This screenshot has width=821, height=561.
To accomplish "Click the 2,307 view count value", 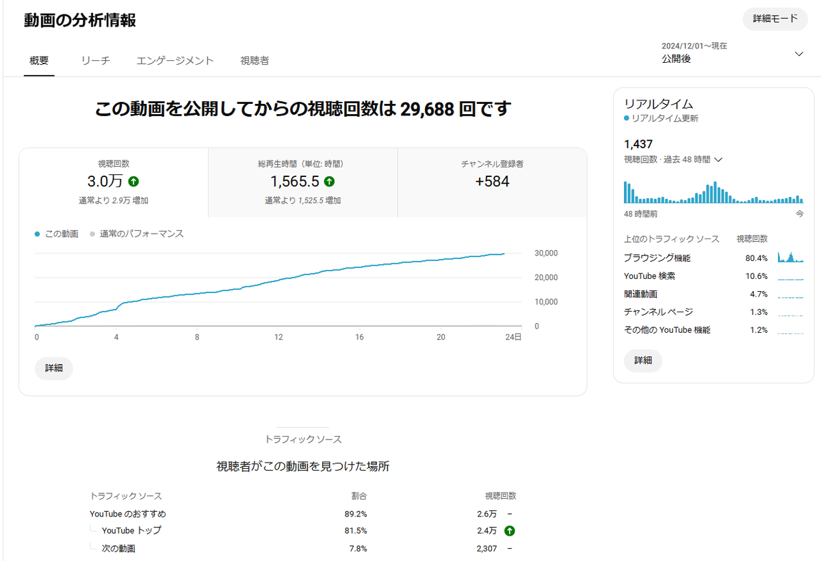I will [x=487, y=548].
